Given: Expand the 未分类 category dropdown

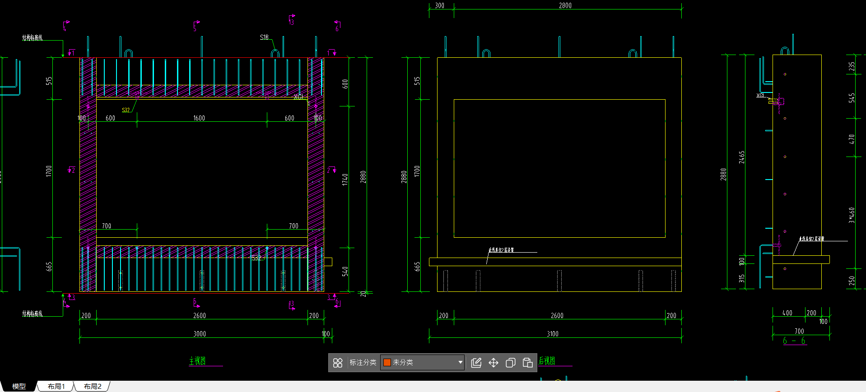Looking at the screenshot, I should pyautogui.click(x=460, y=362).
